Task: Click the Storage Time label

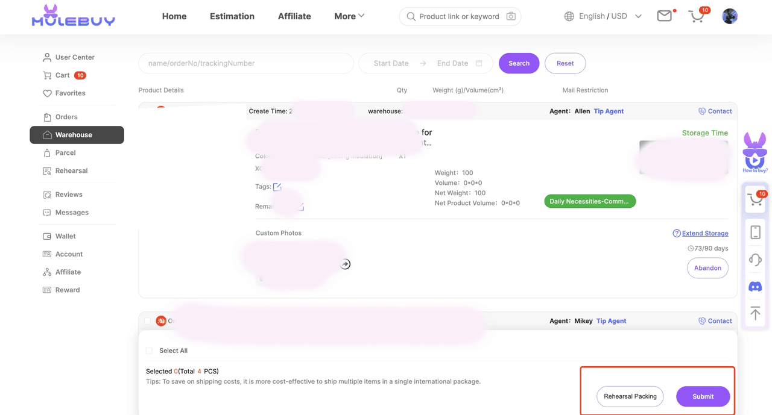Action: (705, 133)
